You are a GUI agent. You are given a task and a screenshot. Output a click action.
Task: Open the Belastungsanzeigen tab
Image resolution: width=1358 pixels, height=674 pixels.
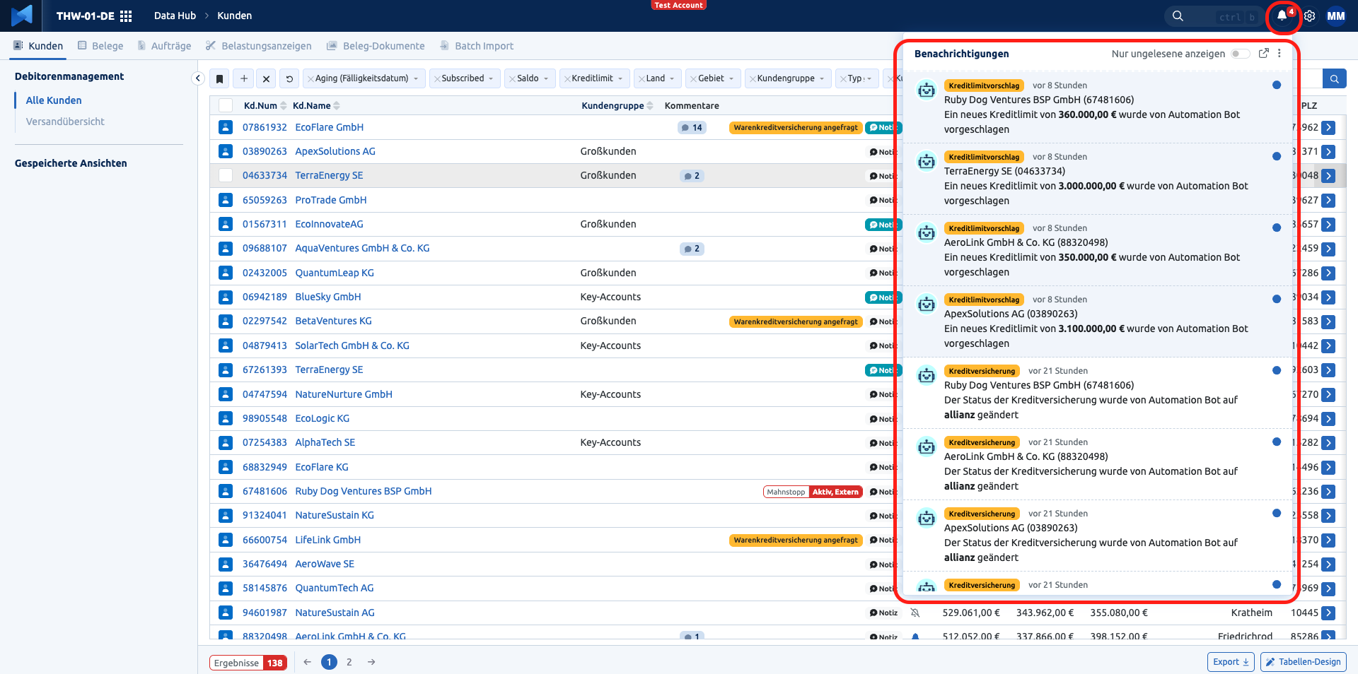click(x=258, y=46)
